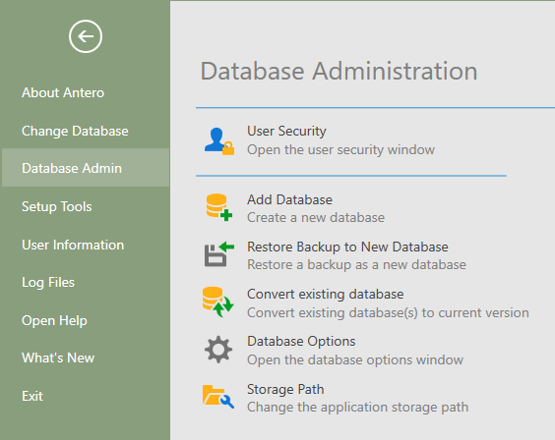This screenshot has height=440, width=555.
Task: Open the database options window link
Action: pos(355,359)
